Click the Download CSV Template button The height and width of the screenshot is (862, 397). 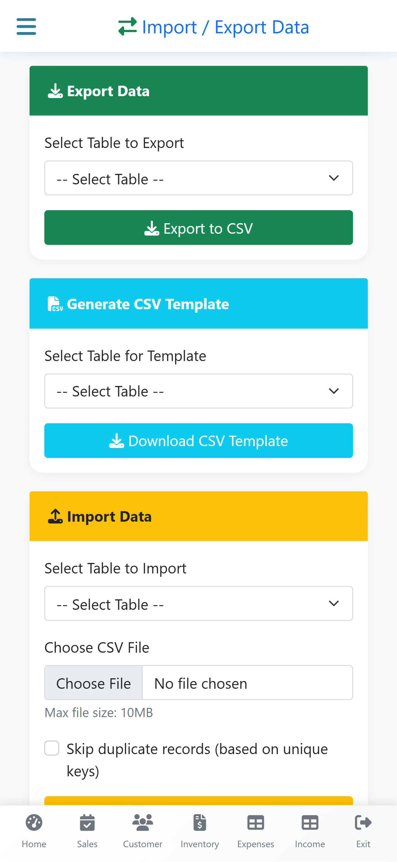tap(198, 440)
